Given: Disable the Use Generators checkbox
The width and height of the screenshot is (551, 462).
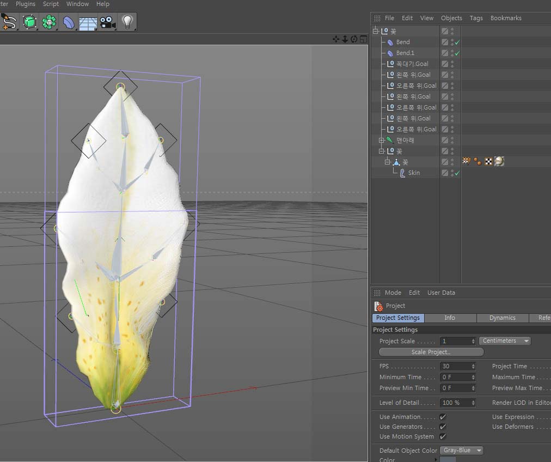Looking at the screenshot, I should click(443, 427).
